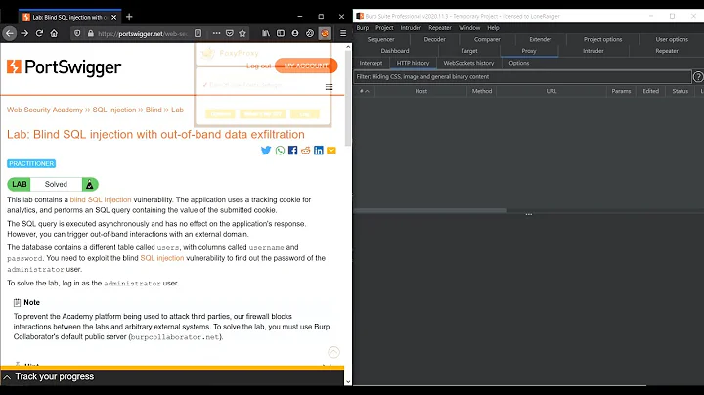The height and width of the screenshot is (395, 704).
Task: Show Firefox sidebars icon
Action: coord(281,33)
